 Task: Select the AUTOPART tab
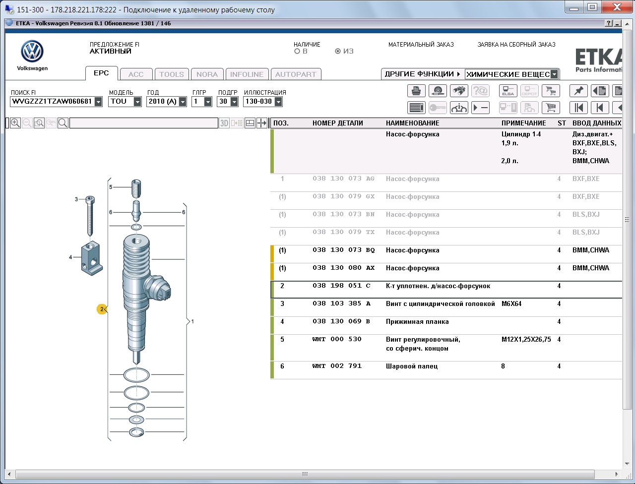pyautogui.click(x=296, y=74)
